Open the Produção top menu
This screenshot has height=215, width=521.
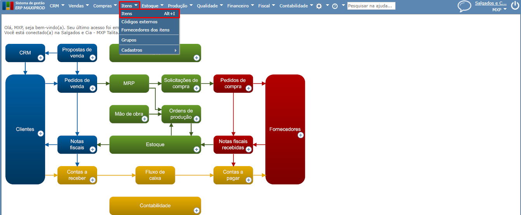(x=180, y=6)
